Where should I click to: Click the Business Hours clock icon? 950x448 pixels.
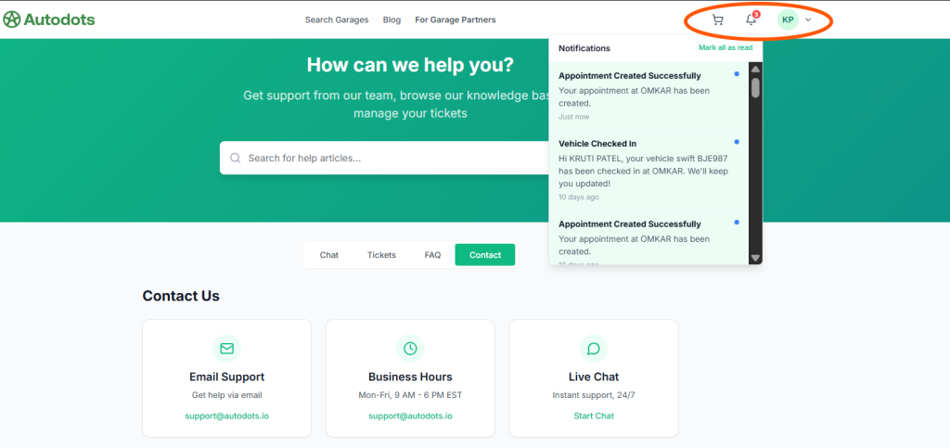point(410,348)
